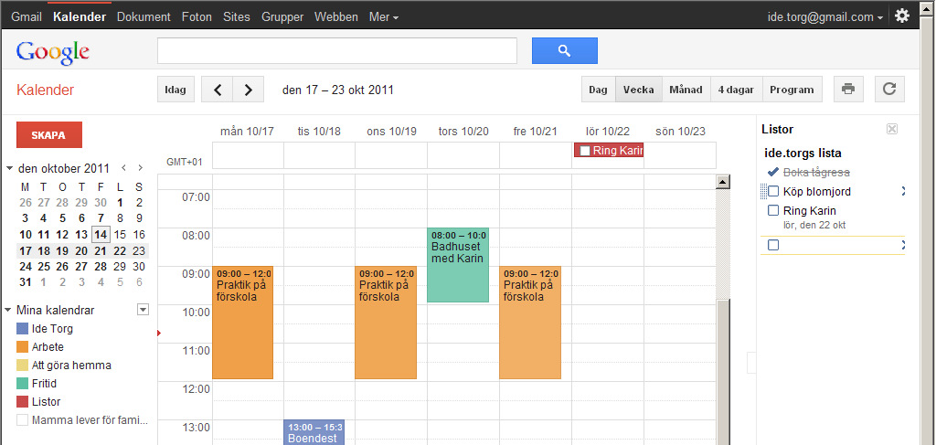
Task: Click the refresh calendar icon
Action: pyautogui.click(x=889, y=90)
